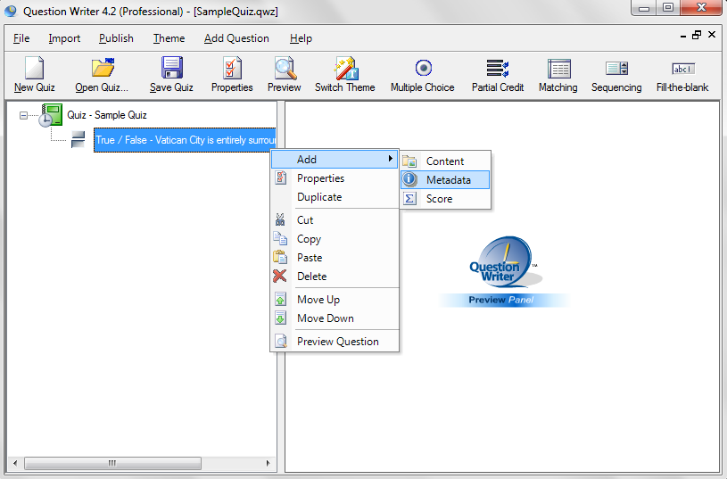727x479 pixels.
Task: Open the File menu
Action: click(x=21, y=38)
